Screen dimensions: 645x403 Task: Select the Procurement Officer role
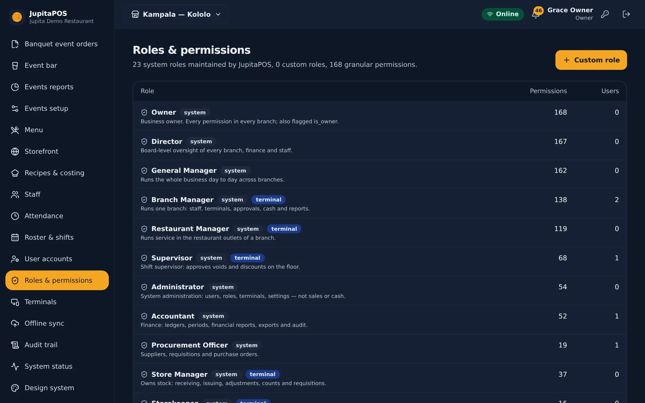380,349
